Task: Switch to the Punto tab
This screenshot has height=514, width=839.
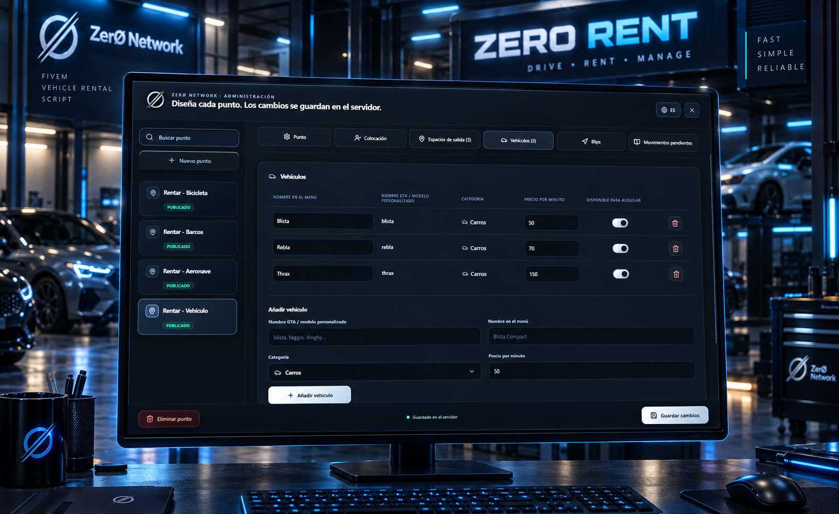Action: [294, 137]
